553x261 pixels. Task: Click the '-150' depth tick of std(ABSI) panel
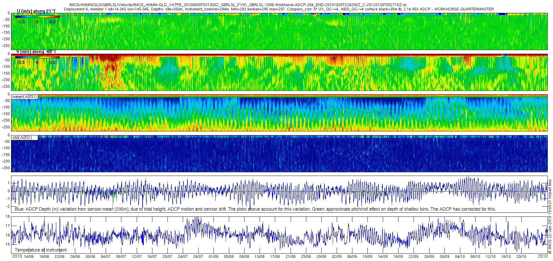[6, 155]
